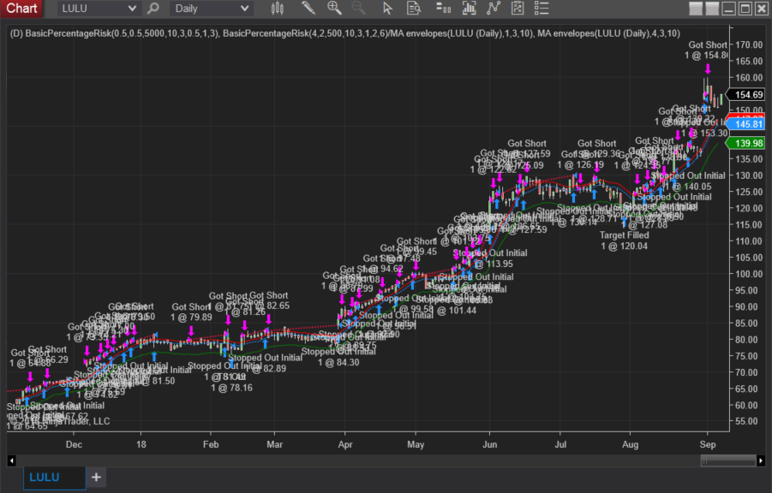
Task: Click the '1 @ 78.16' execution text
Action: coord(231,388)
